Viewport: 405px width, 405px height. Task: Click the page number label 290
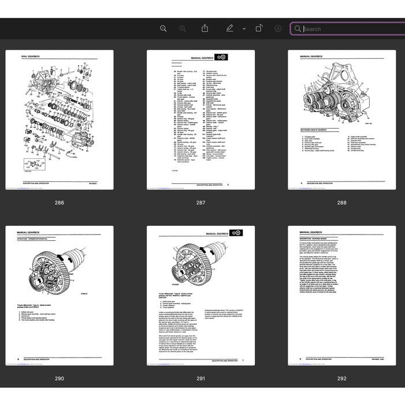(x=60, y=379)
